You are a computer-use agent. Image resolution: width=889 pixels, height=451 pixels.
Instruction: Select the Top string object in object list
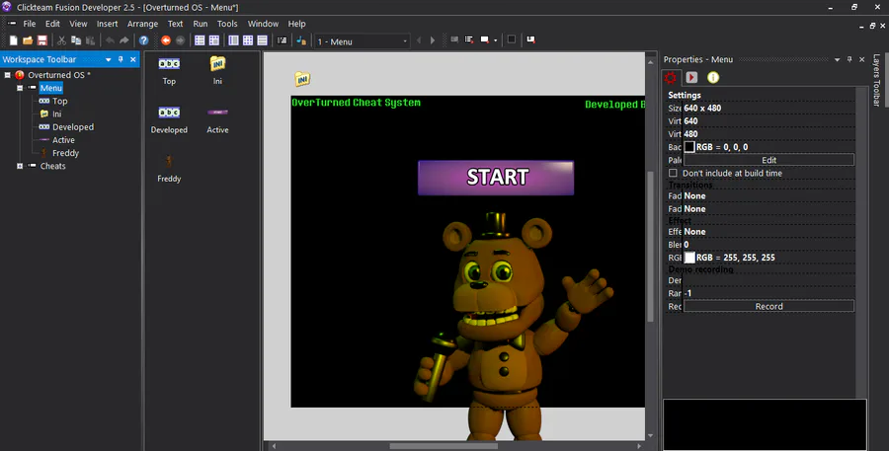click(x=169, y=70)
